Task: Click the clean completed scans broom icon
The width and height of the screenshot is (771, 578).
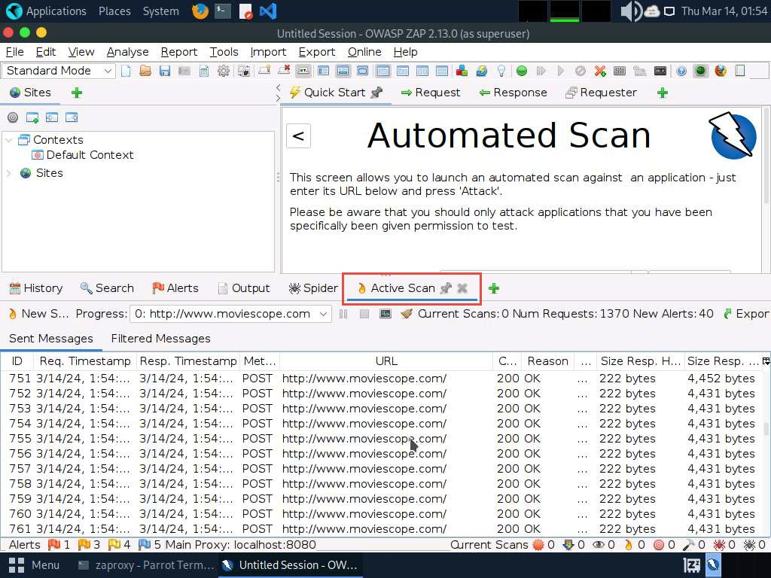Action: (x=407, y=314)
